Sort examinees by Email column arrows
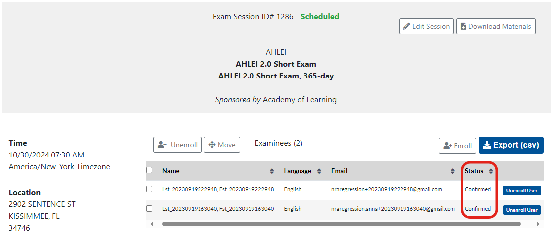Screen dimensions: 551x235 tap(453, 171)
